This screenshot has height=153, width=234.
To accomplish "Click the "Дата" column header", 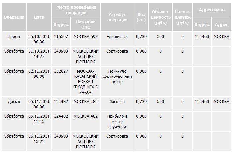I will click(39, 17).
